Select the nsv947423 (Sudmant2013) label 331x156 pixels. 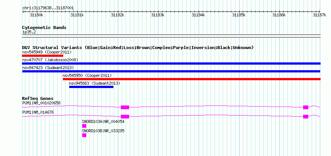(48, 68)
